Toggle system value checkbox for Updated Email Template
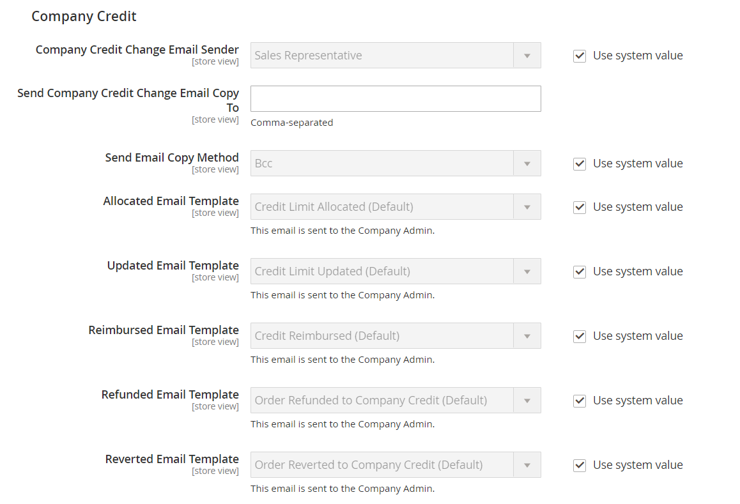Screen dimensions: 740x504 [580, 271]
